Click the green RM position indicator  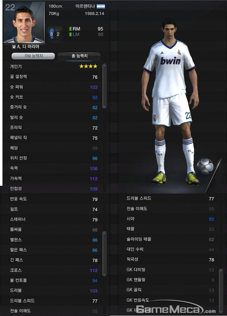[x=70, y=29]
